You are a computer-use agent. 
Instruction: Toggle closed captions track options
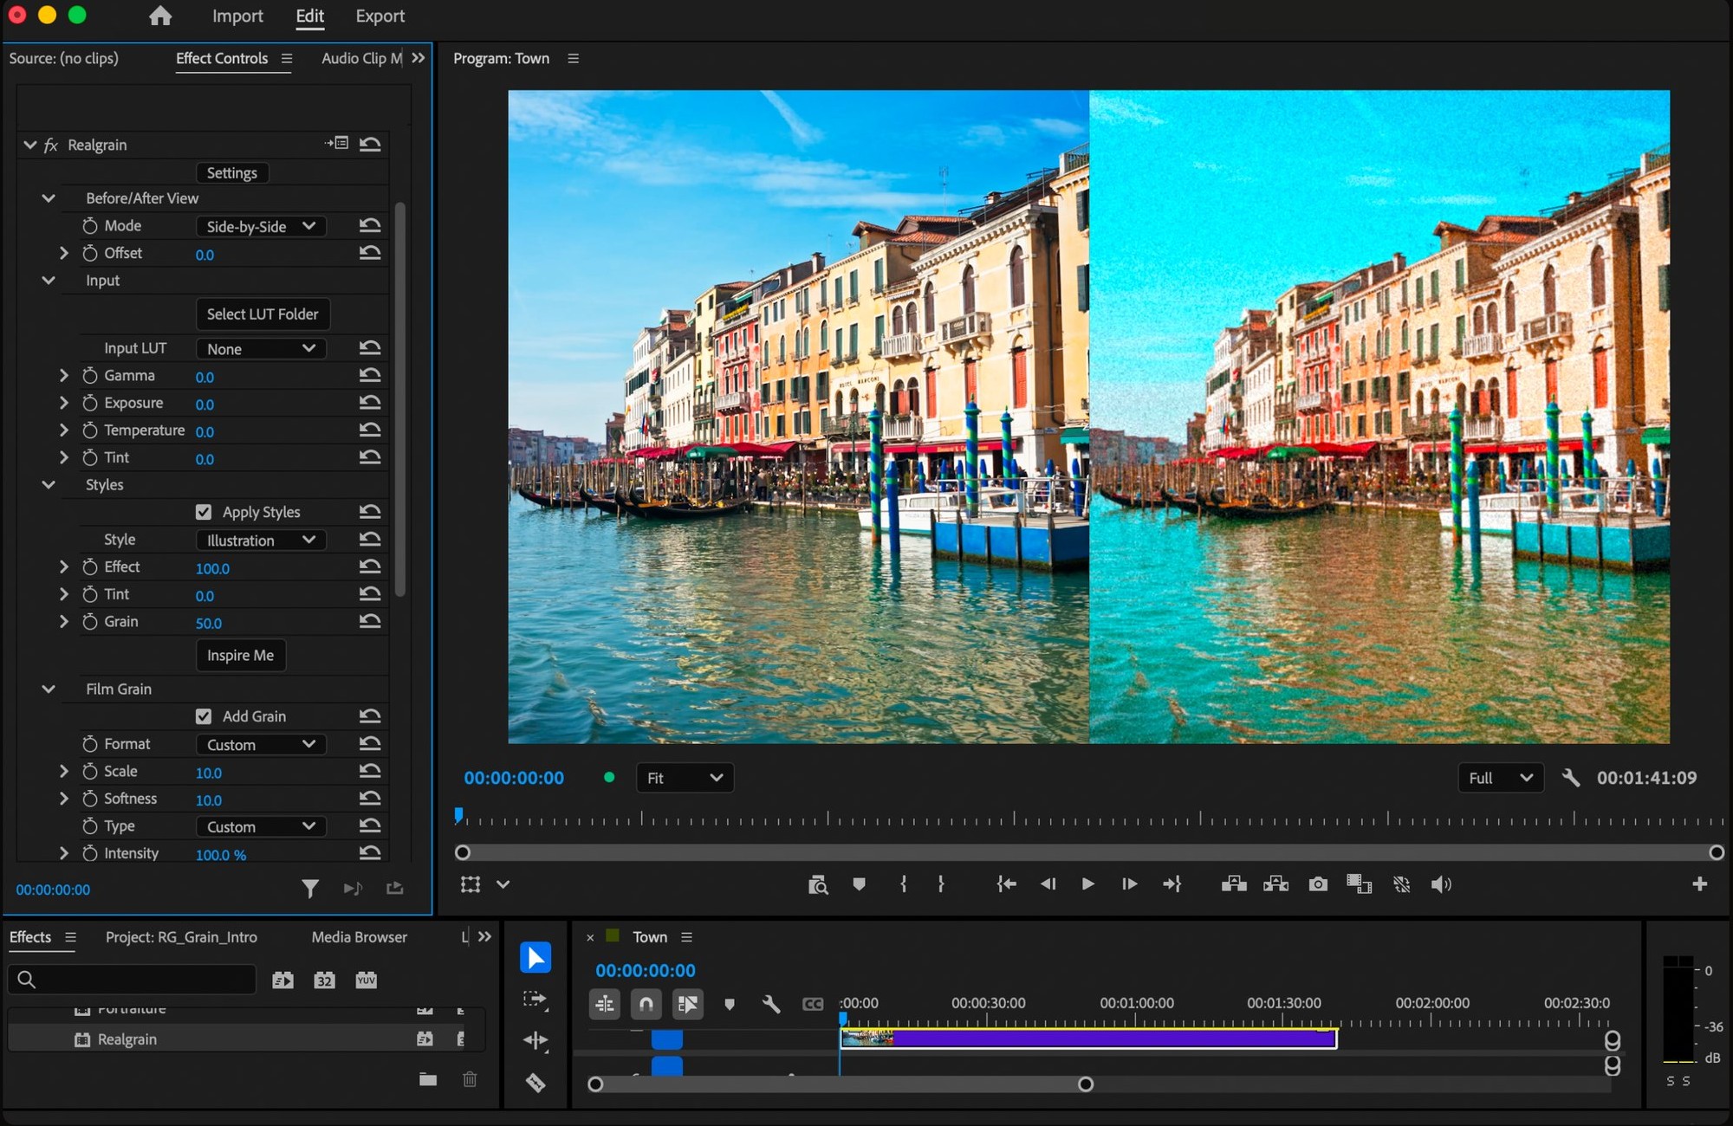click(x=813, y=1004)
